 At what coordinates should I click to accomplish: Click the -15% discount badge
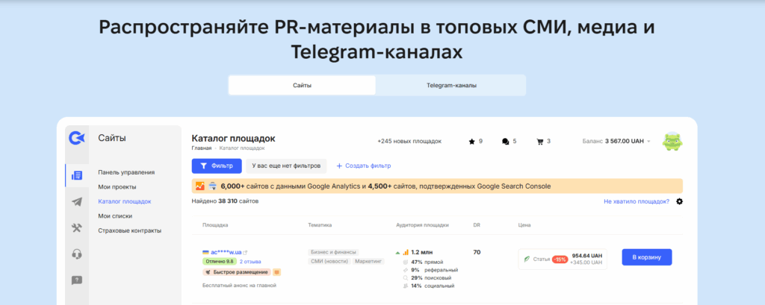(560, 260)
